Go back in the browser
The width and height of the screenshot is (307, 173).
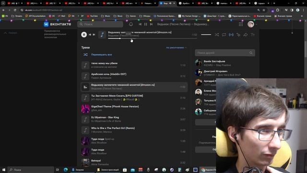[3, 10]
